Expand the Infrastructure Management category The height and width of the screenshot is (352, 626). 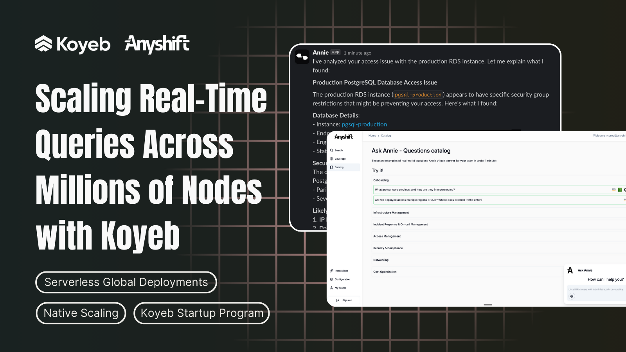point(391,212)
